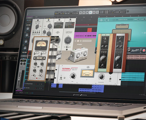Click the Teletronix gain knob
The height and width of the screenshot is (120, 146).
[73, 76]
